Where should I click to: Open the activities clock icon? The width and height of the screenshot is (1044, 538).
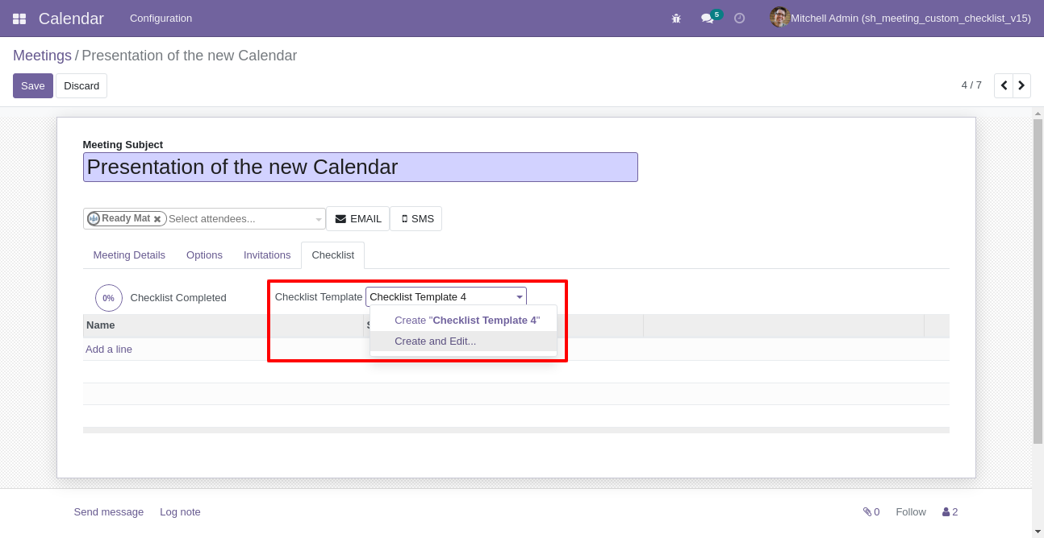pos(739,19)
